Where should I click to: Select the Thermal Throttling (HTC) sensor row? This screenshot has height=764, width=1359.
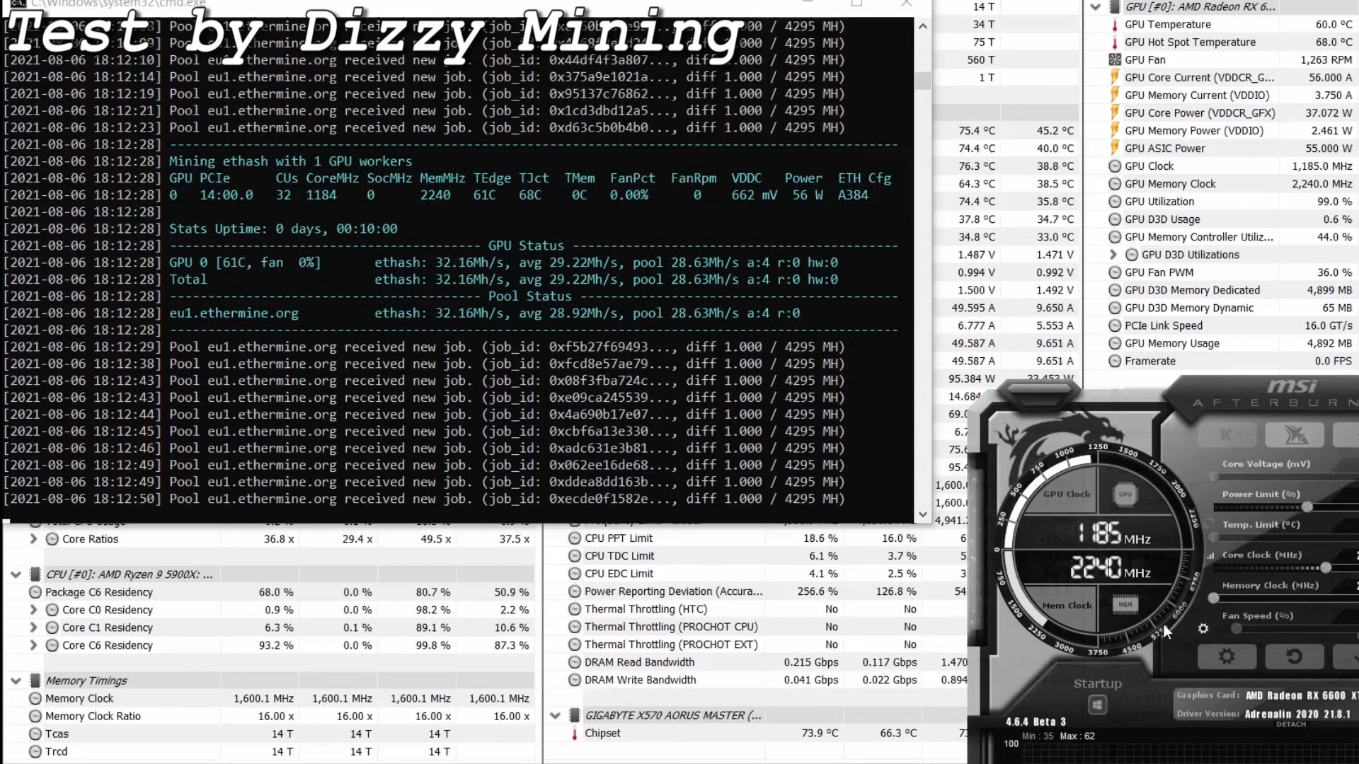(x=645, y=609)
